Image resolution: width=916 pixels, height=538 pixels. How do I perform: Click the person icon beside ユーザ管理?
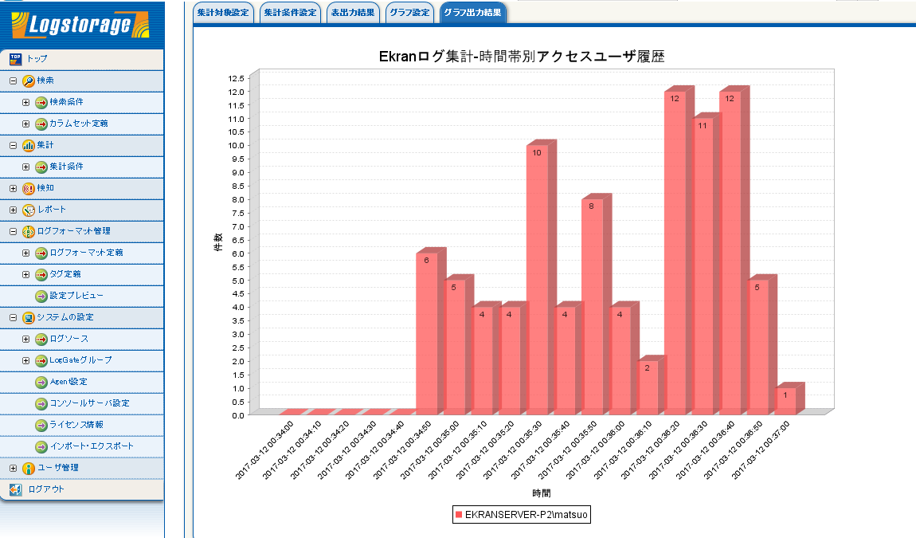point(28,469)
